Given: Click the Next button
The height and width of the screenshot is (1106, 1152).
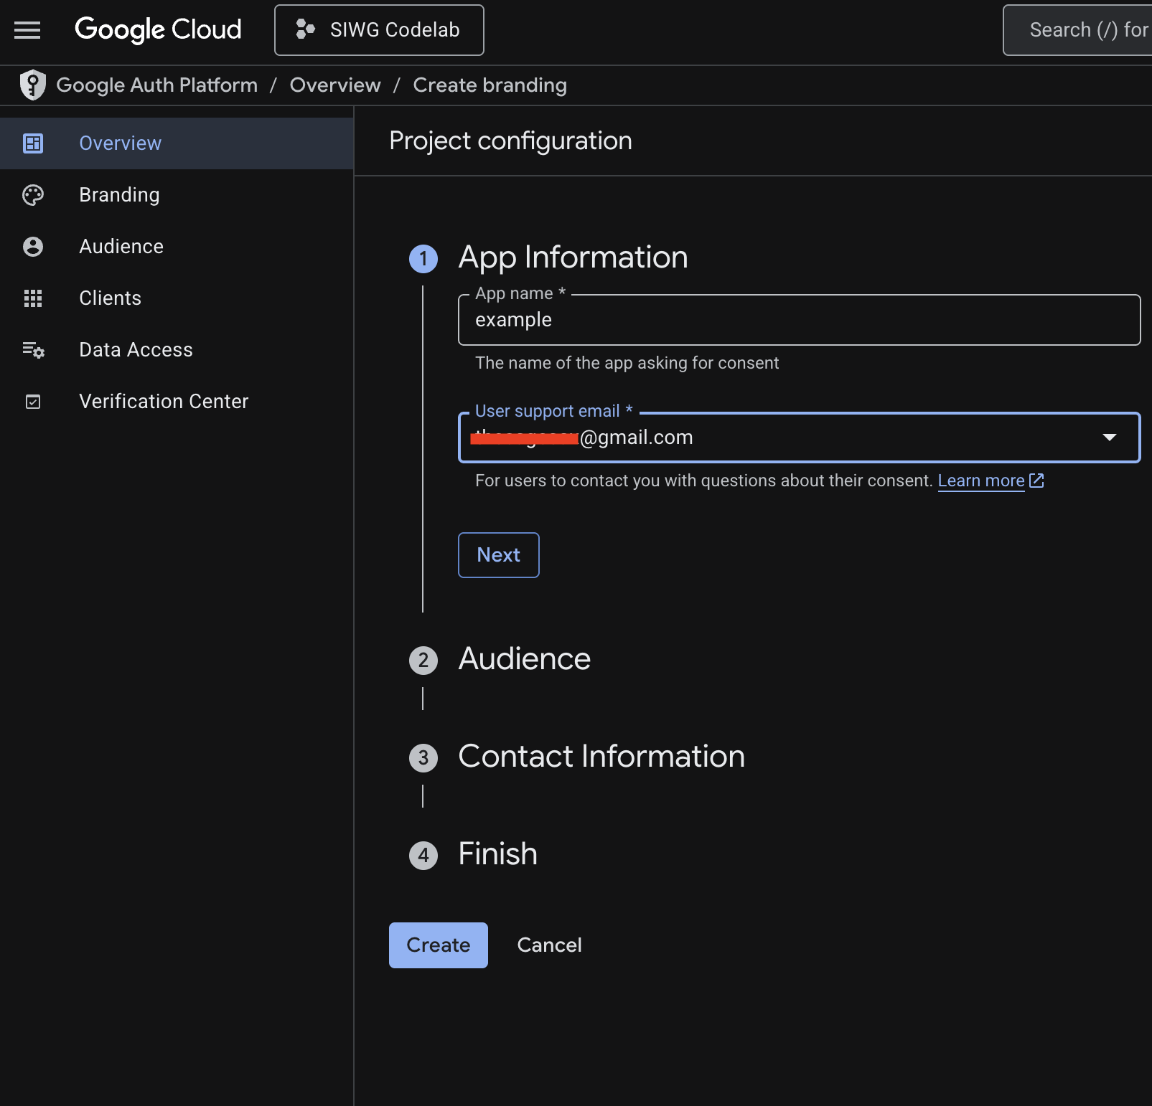Looking at the screenshot, I should (x=498, y=554).
